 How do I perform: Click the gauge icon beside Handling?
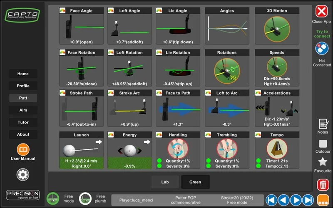pyautogui.click(x=159, y=135)
